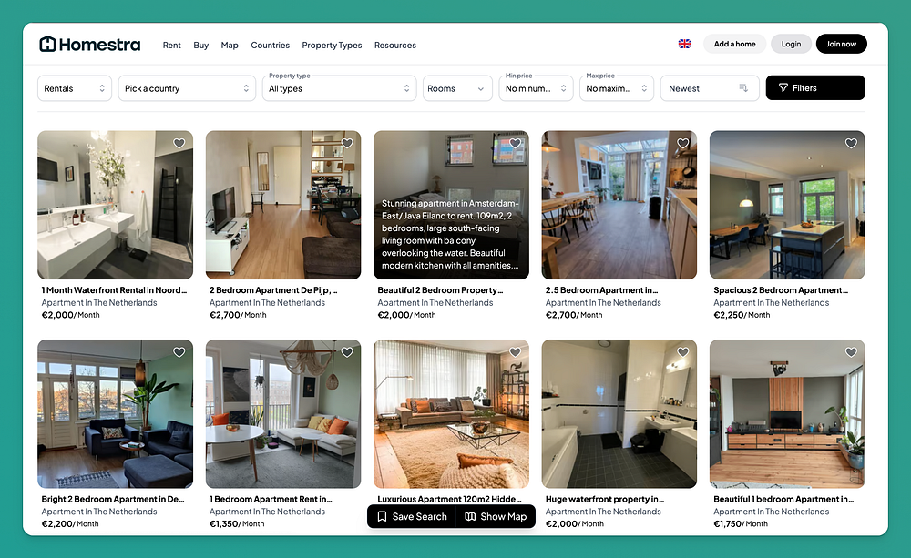The height and width of the screenshot is (558, 911).
Task: Heart the Huge waterfront property listing
Action: click(682, 352)
